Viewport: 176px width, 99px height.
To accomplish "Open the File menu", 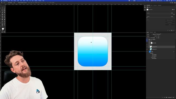I will pyautogui.click(x=9, y=1).
